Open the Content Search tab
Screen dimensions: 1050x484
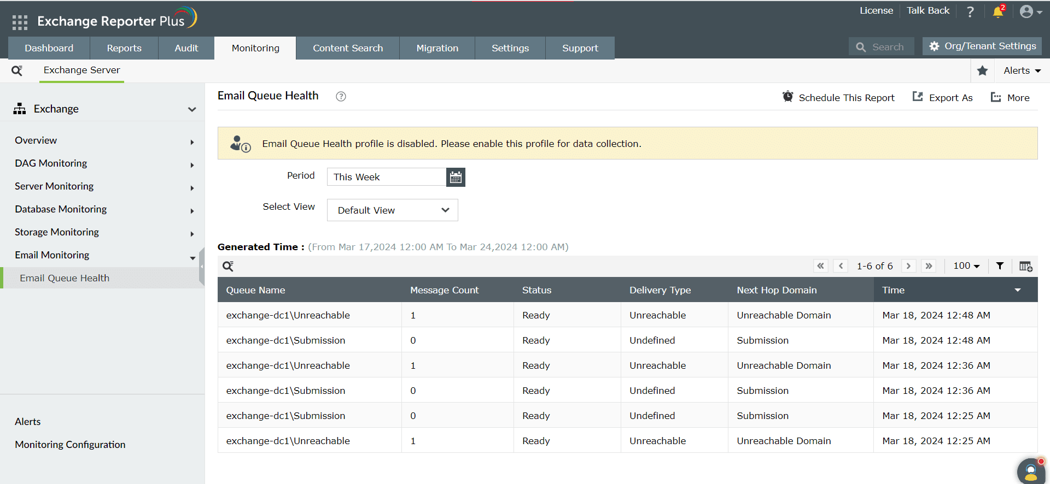(348, 48)
